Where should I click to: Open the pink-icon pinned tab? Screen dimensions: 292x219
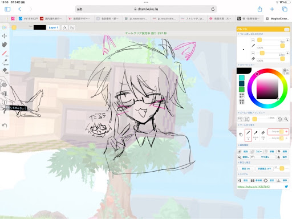(x=13, y=18)
